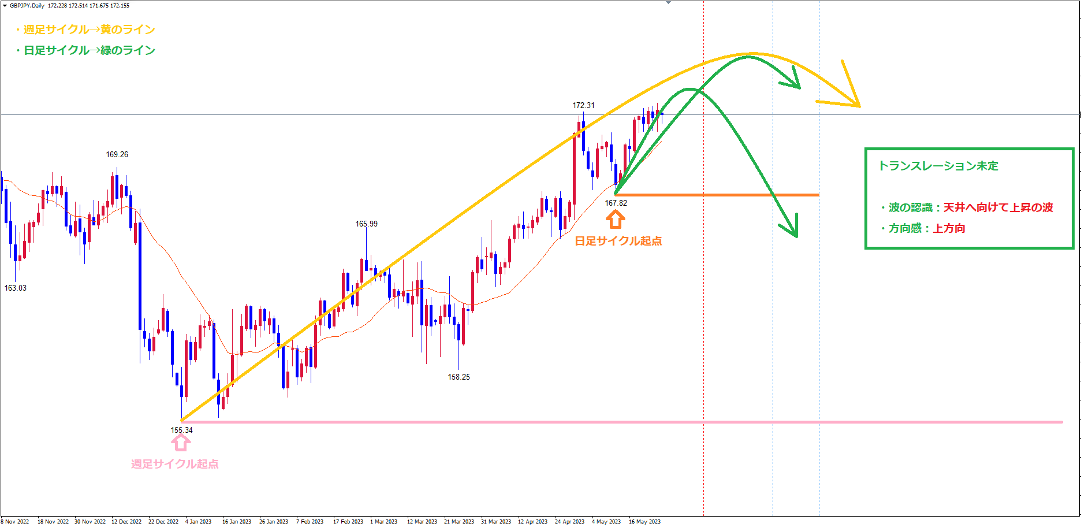Click the GBPJPY,Daily chart title text
1081x527 pixels.
27,6
